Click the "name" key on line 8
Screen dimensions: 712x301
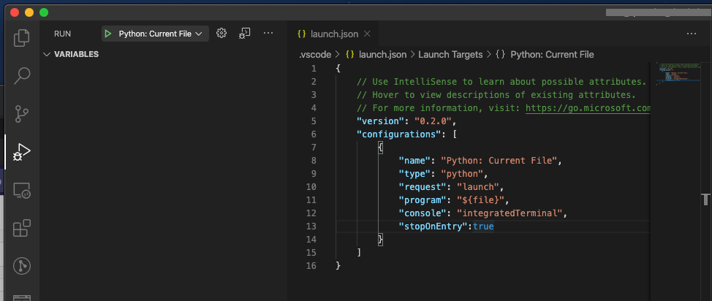coord(414,161)
